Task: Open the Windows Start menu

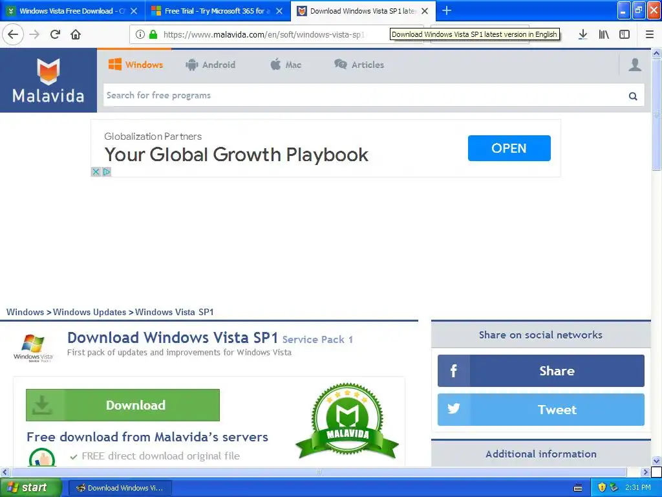Action: pyautogui.click(x=30, y=487)
